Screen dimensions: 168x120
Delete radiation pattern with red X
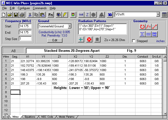pos(89,39)
